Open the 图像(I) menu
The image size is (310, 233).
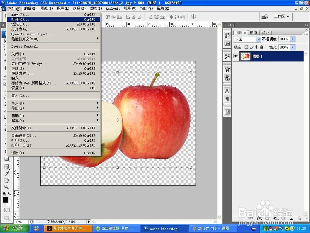tap(47, 8)
